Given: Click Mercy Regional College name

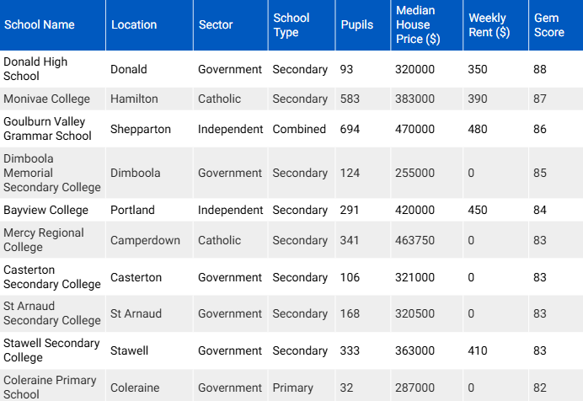Looking at the screenshot, I should [44, 240].
